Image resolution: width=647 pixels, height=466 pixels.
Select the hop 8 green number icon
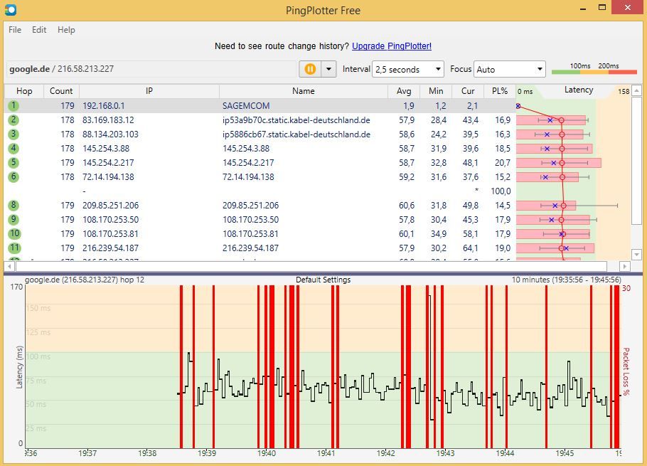[x=14, y=205]
